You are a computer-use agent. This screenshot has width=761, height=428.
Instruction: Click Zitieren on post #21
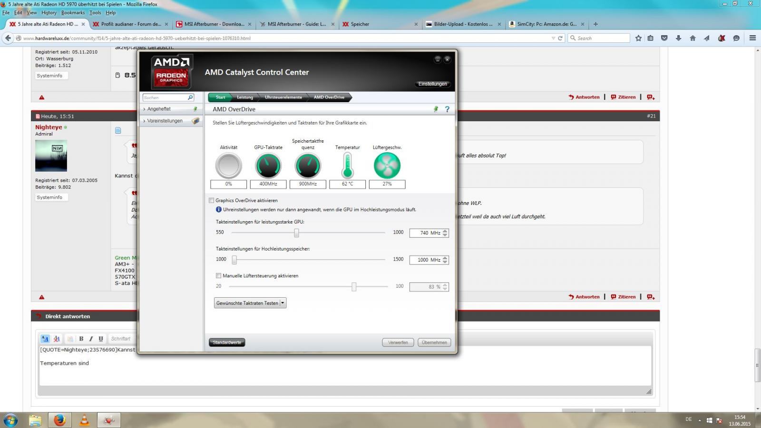pyautogui.click(x=624, y=297)
